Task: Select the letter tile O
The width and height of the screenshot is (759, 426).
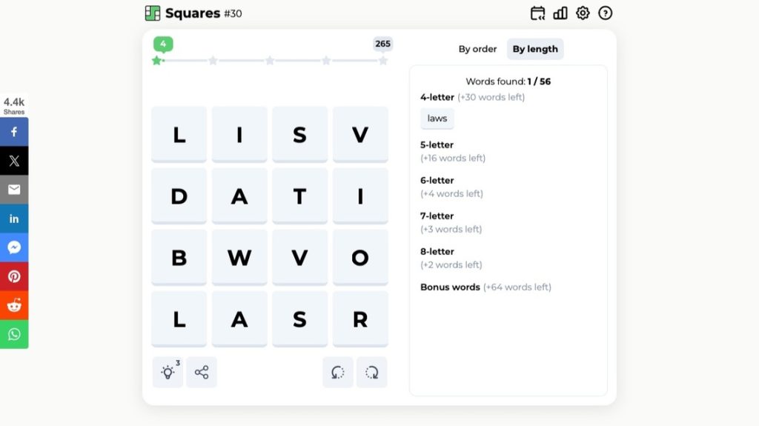Action: click(x=360, y=257)
